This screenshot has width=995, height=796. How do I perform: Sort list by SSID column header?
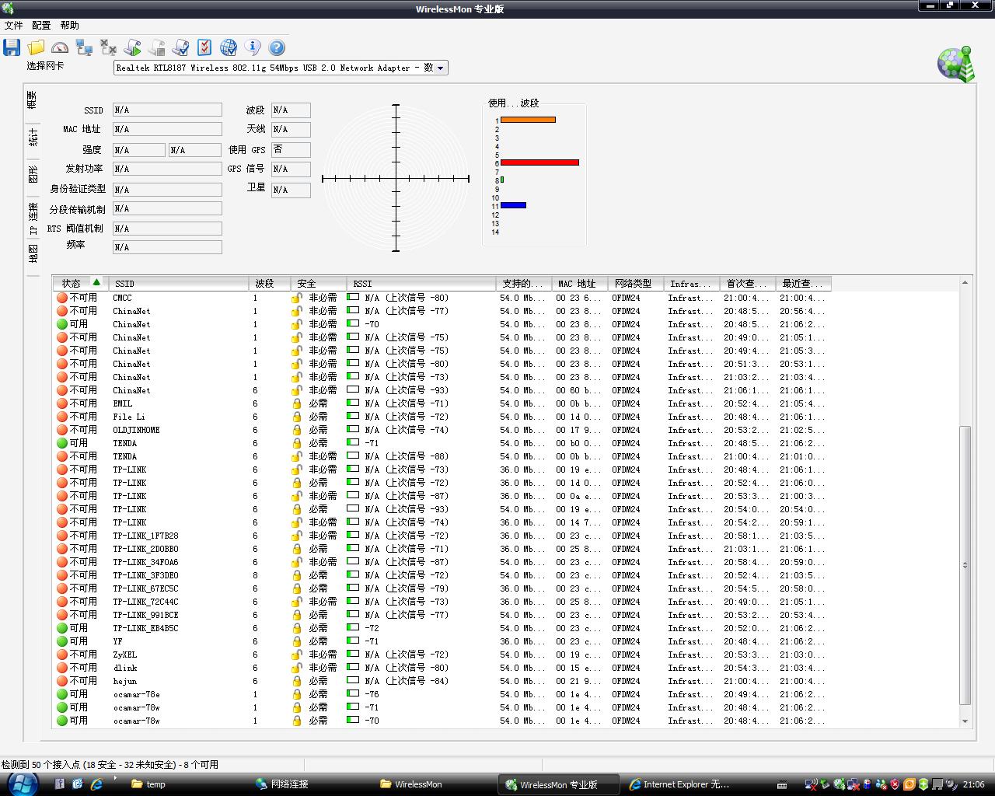tap(178, 283)
